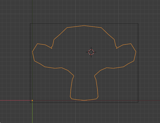Screen dimensions: 160x123
Task: Click the bottom-left corner of the chin outline
Action: pos(71,98)
